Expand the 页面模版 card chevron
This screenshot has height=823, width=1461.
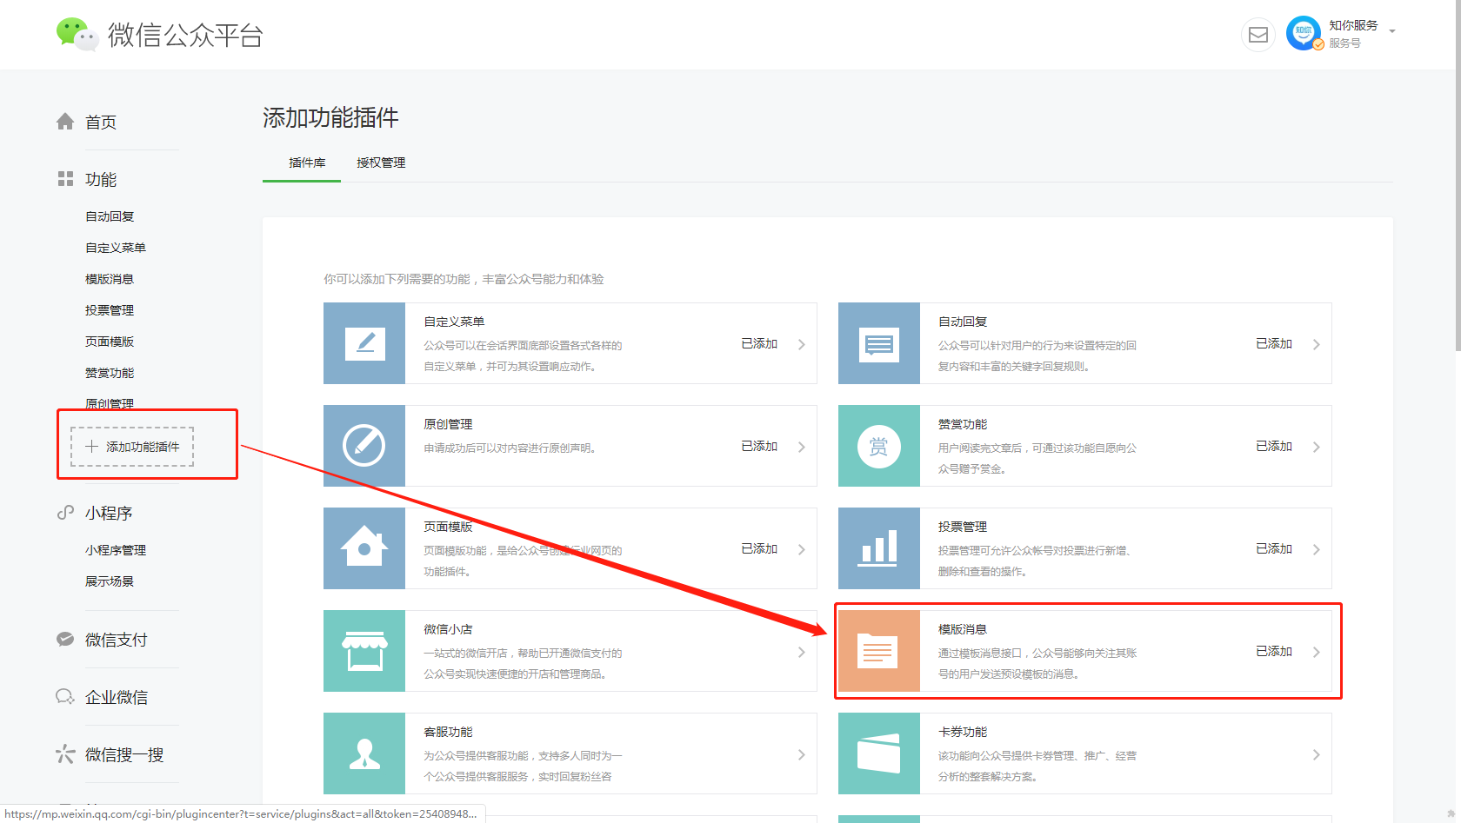point(801,549)
